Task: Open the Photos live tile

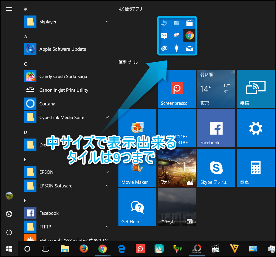Action: coord(177,168)
